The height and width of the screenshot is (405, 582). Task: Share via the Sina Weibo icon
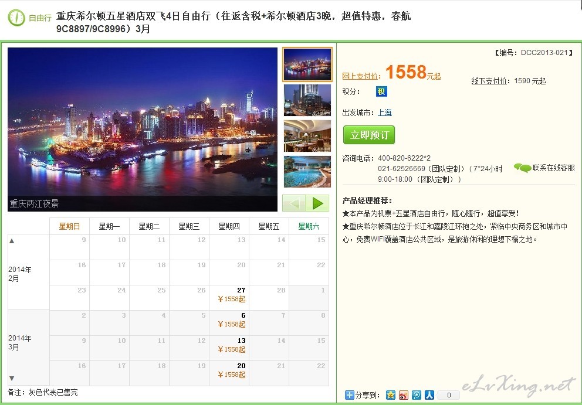[404, 395]
